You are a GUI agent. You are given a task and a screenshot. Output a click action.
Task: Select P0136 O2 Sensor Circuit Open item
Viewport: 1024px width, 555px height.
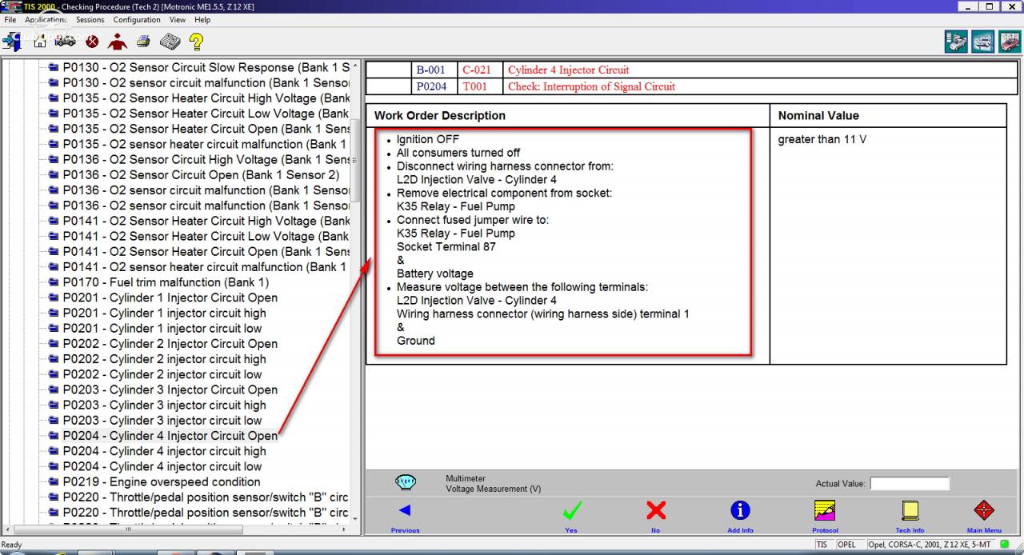pos(201,175)
